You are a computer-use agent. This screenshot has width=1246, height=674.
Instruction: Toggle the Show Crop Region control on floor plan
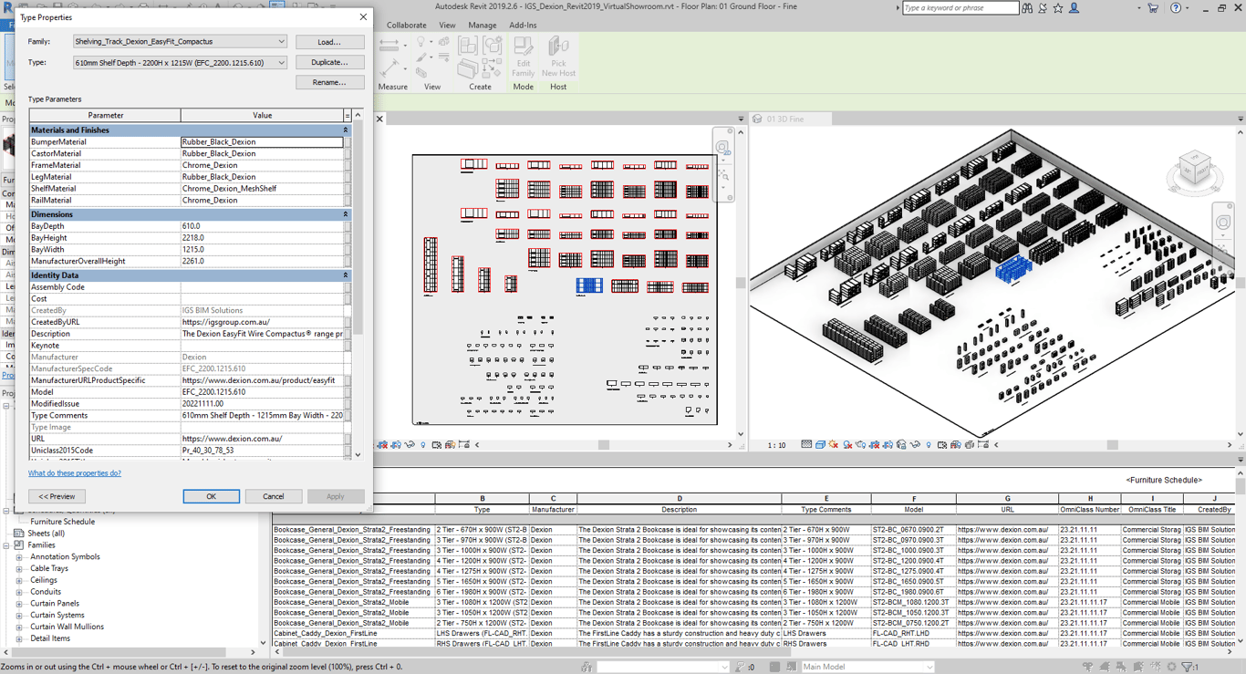point(395,444)
